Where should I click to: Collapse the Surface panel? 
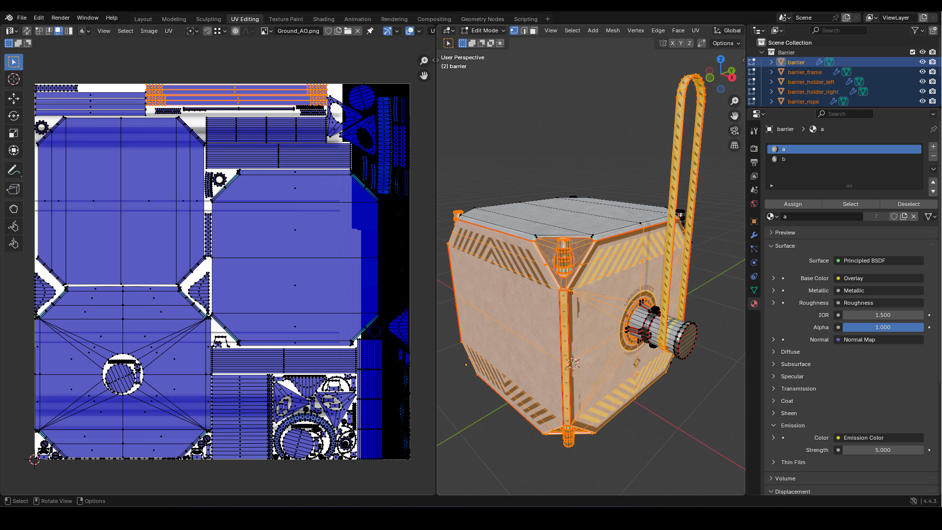point(771,246)
